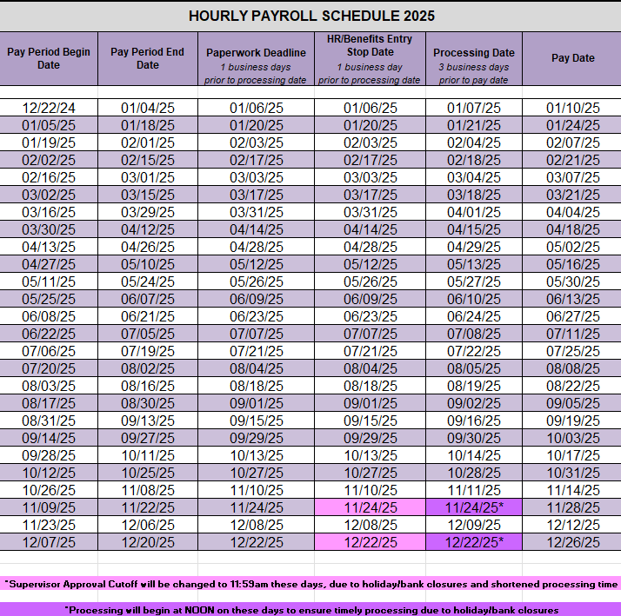Click processing date cell 09/16/25
The height and width of the screenshot is (616, 621).
tap(474, 421)
